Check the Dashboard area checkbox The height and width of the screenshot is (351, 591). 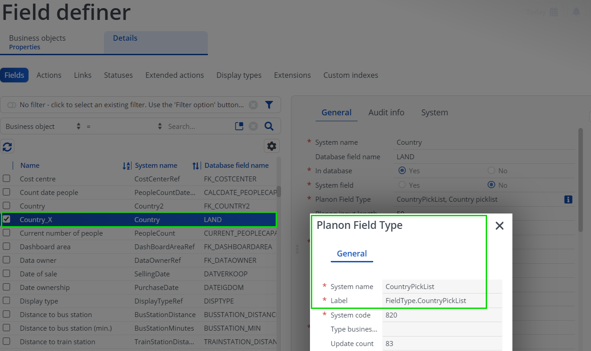6,247
